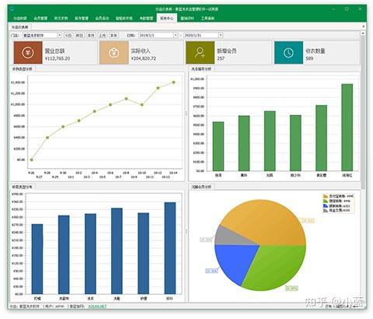Click the teal clock garment count icon
373x319 pixels.
click(288, 52)
